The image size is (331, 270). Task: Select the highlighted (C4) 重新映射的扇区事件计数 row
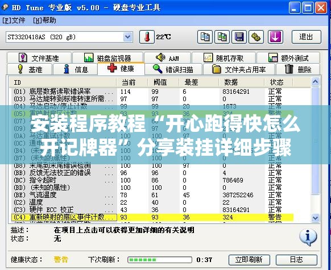[x=152, y=217]
